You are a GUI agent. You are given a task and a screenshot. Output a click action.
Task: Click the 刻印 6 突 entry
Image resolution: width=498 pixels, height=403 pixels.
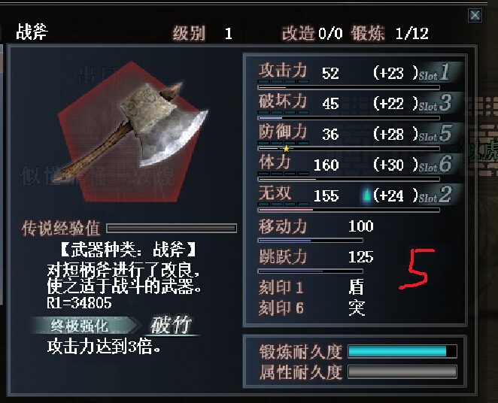pos(311,308)
